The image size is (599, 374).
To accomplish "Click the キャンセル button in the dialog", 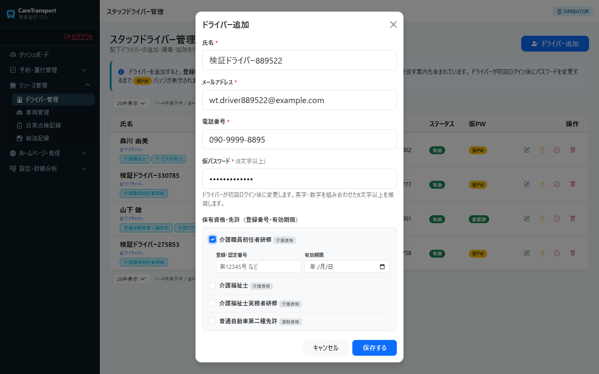I will [x=326, y=348].
